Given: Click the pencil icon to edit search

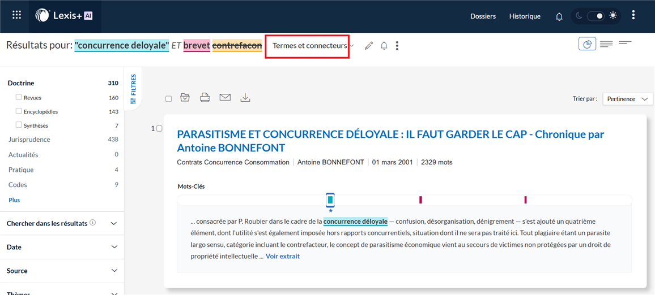Looking at the screenshot, I should pos(369,46).
